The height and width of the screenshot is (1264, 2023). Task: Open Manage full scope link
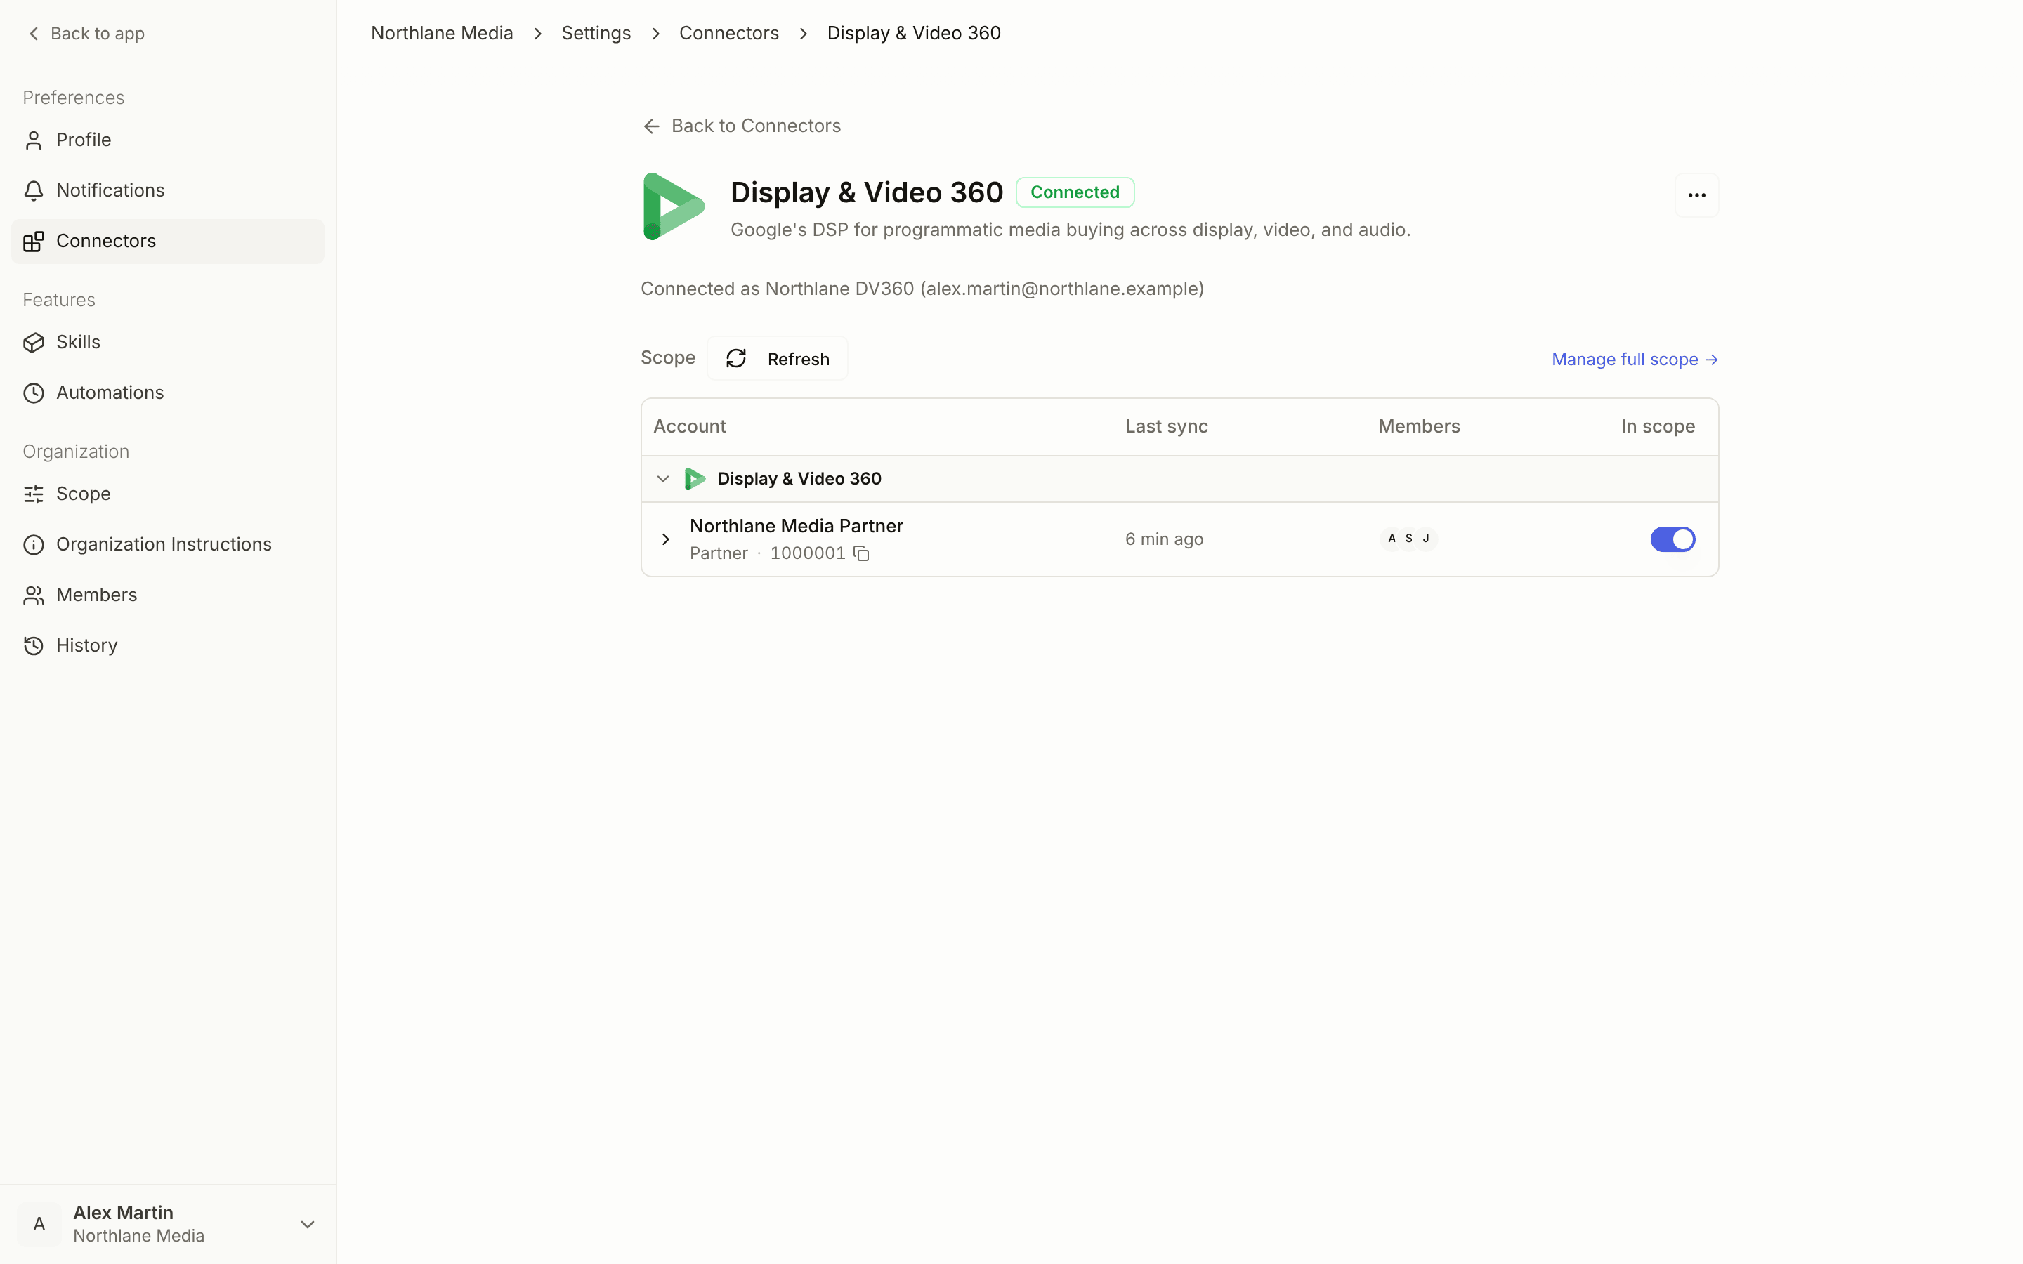coord(1635,360)
